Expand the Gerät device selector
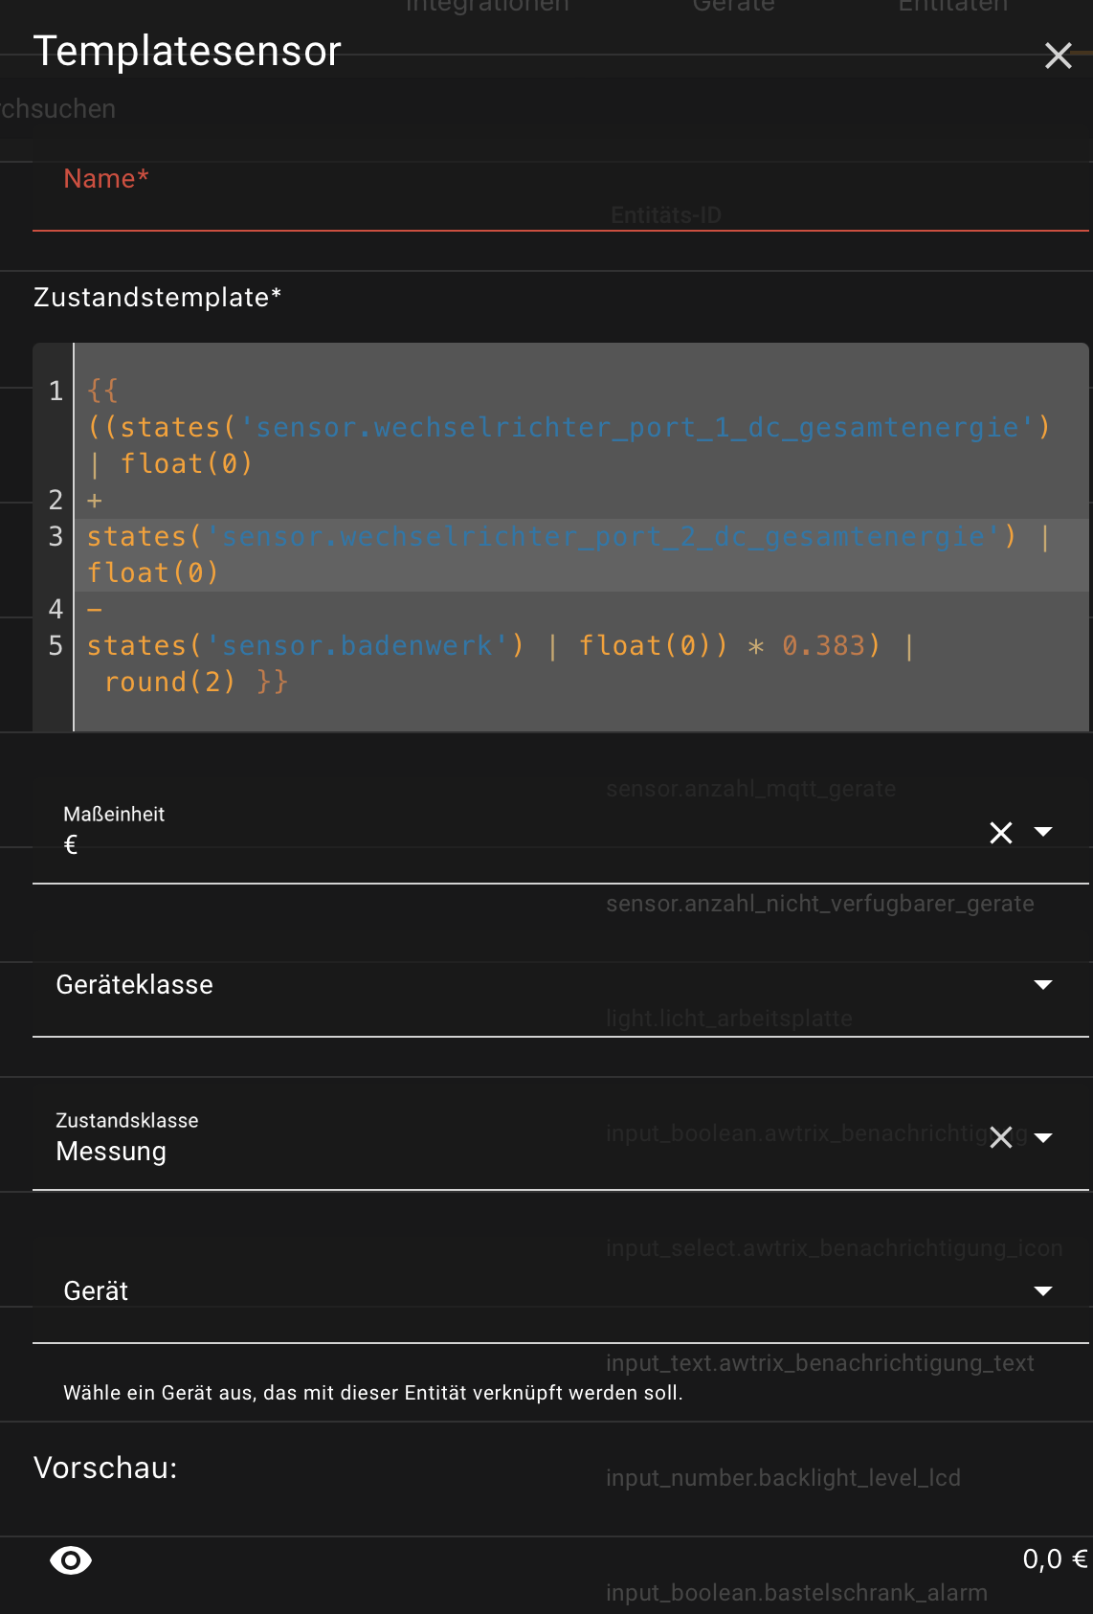The height and width of the screenshot is (1614, 1093). (1043, 1291)
